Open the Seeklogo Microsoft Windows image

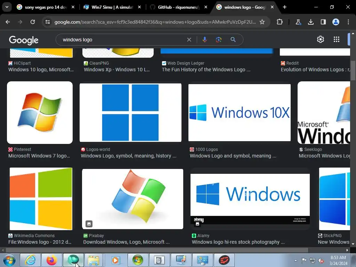(324, 113)
